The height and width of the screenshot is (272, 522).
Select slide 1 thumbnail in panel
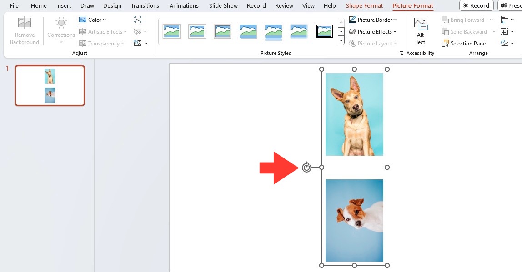[50, 86]
